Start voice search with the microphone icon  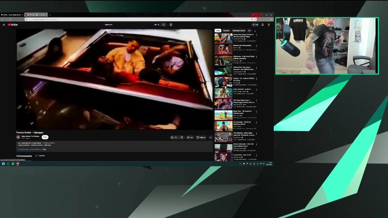[171, 25]
